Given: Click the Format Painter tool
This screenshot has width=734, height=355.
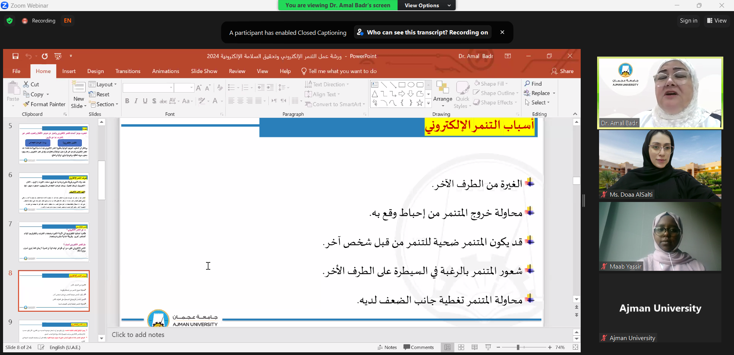Looking at the screenshot, I should click(x=44, y=104).
